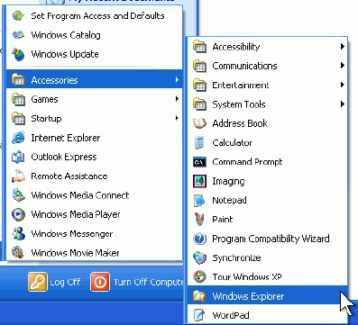Click the Notepad icon
The height and width of the screenshot is (325, 358).
point(199,201)
